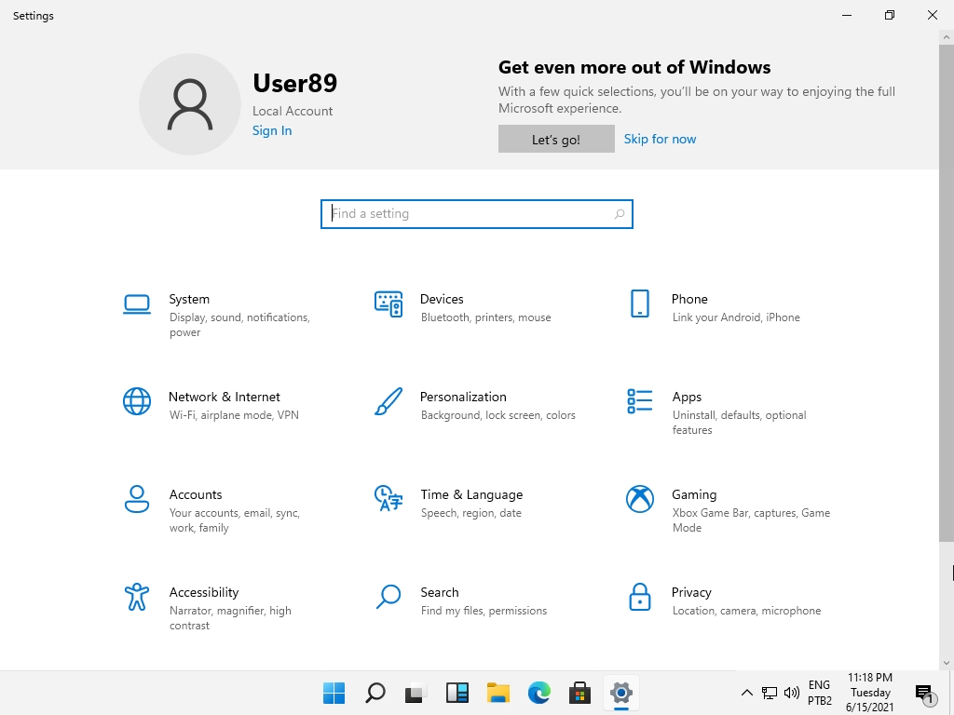The height and width of the screenshot is (715, 954).
Task: Click the vertical scrollbar thumb
Action: click(x=947, y=292)
